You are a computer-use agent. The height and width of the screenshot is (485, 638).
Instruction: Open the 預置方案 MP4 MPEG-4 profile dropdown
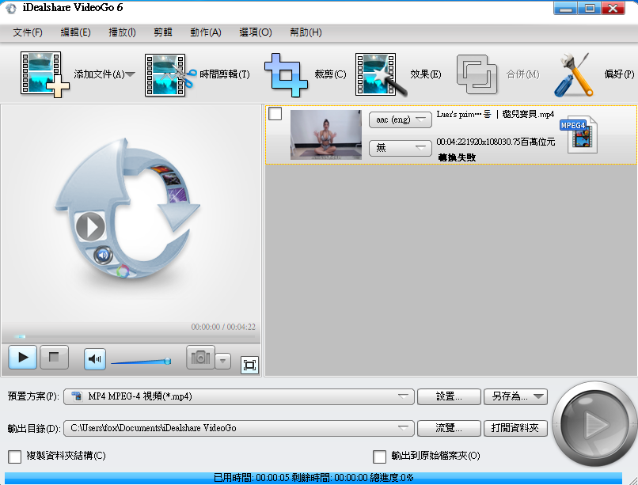pyautogui.click(x=237, y=396)
